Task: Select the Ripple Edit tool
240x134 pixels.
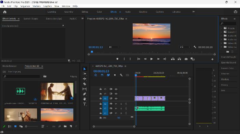Action: tap(84, 79)
